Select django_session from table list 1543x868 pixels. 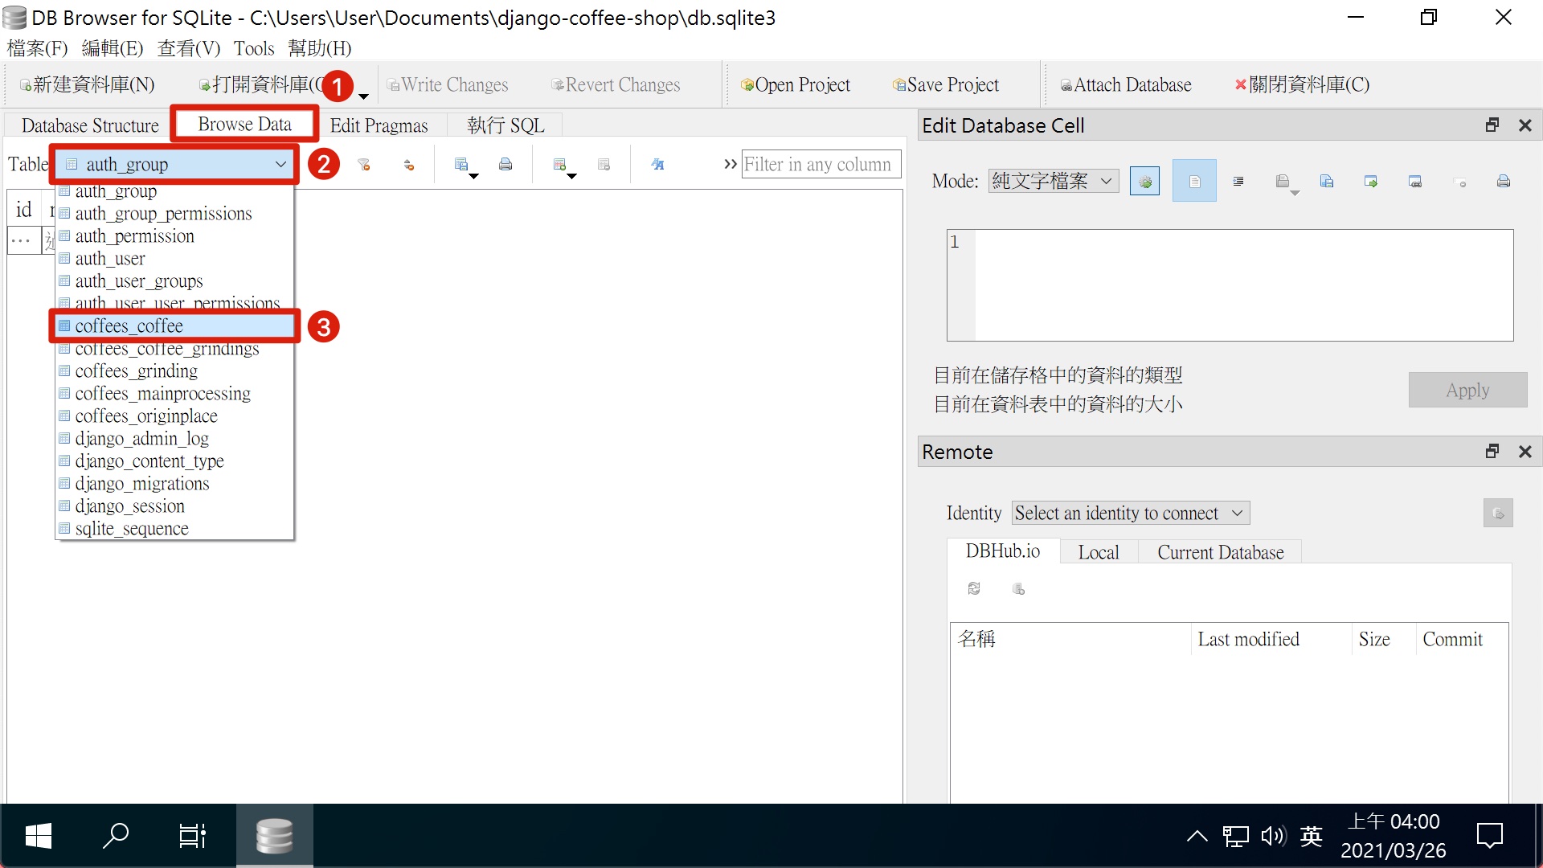[x=174, y=506]
